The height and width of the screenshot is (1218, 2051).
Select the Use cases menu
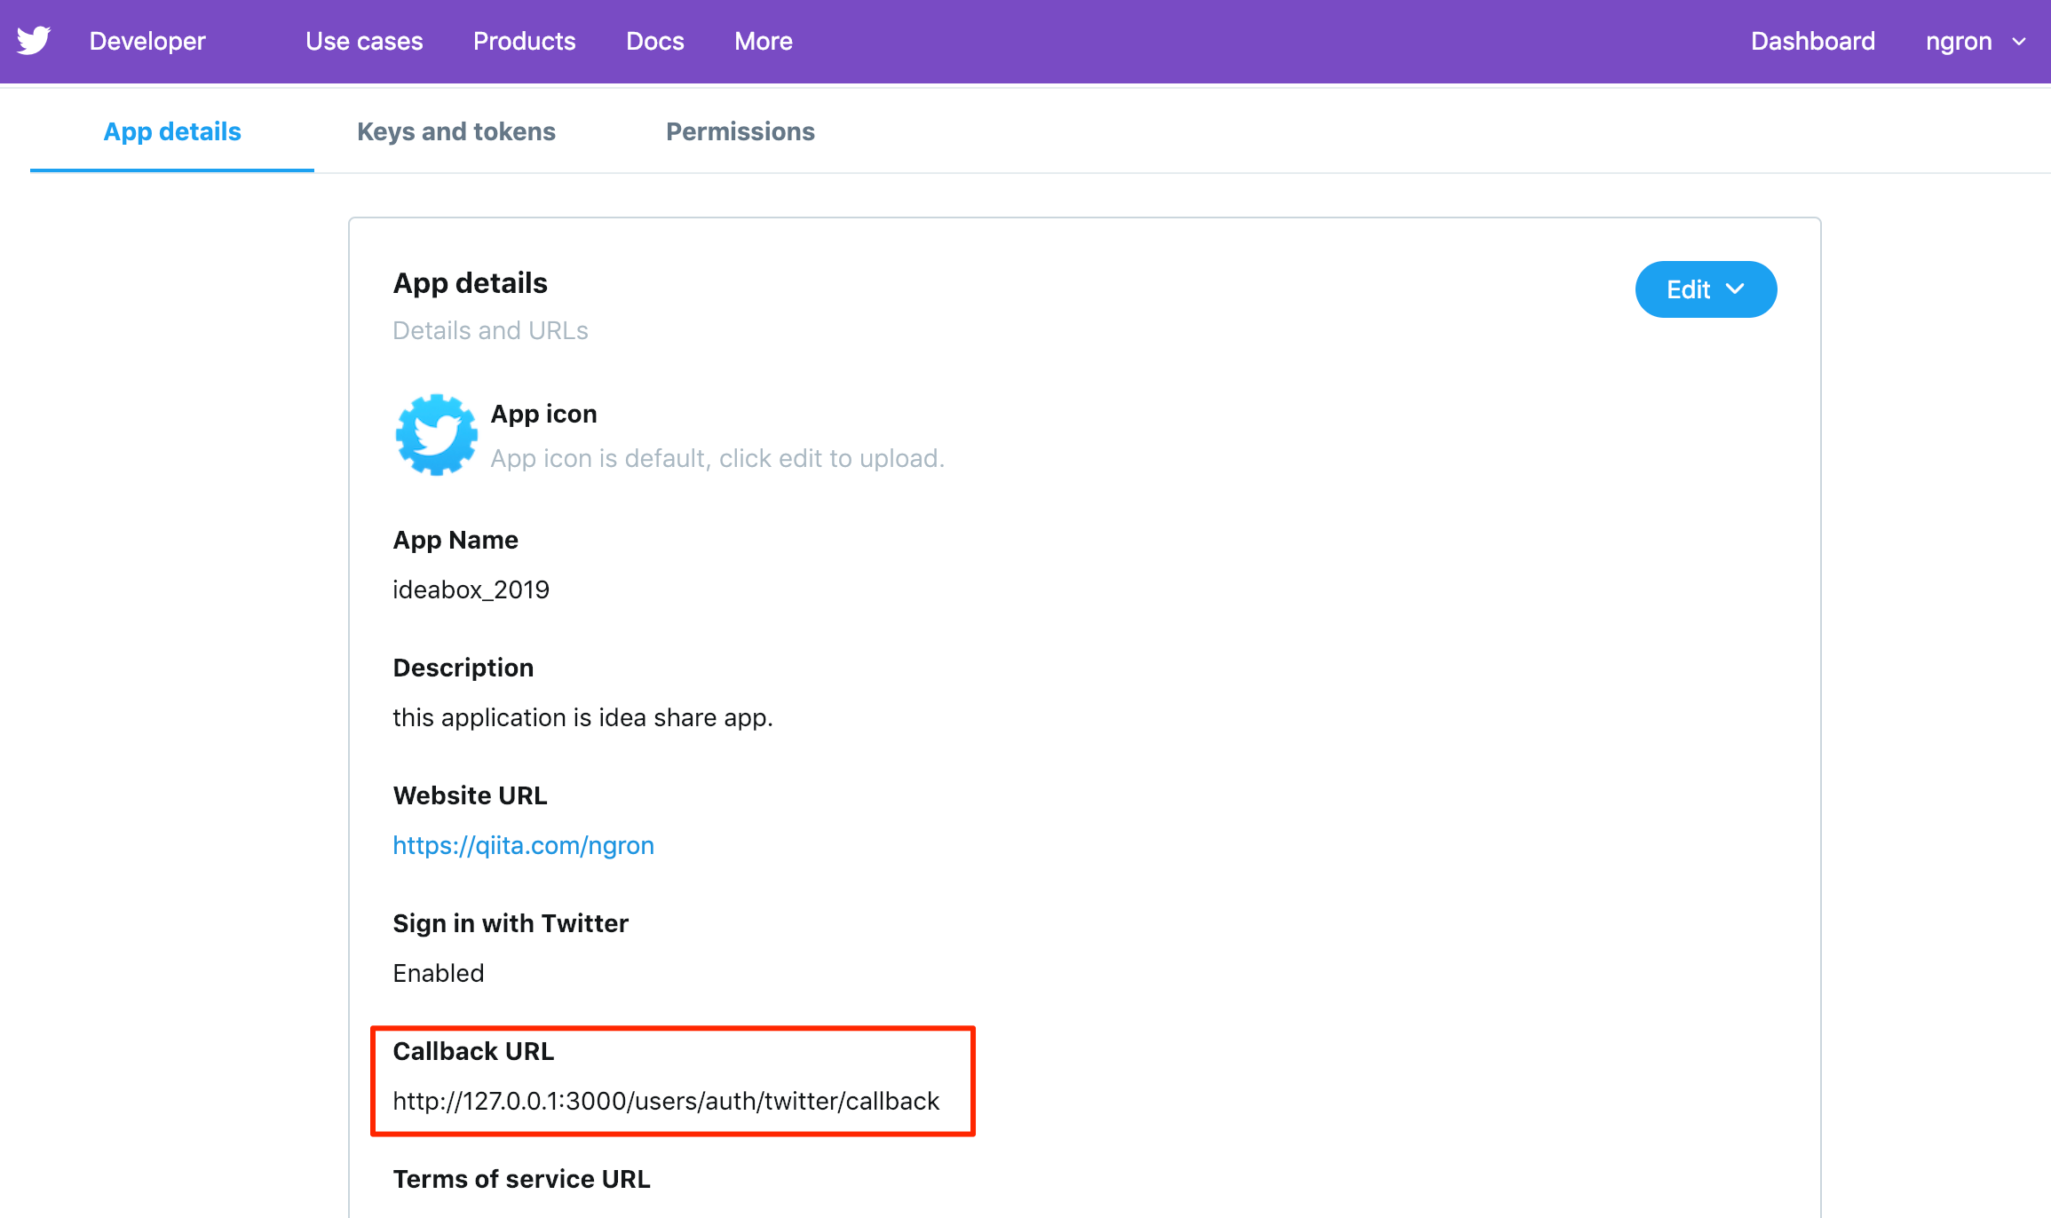pyautogui.click(x=363, y=41)
